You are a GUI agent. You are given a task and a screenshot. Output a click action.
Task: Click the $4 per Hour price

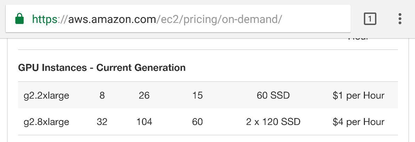click(x=358, y=122)
